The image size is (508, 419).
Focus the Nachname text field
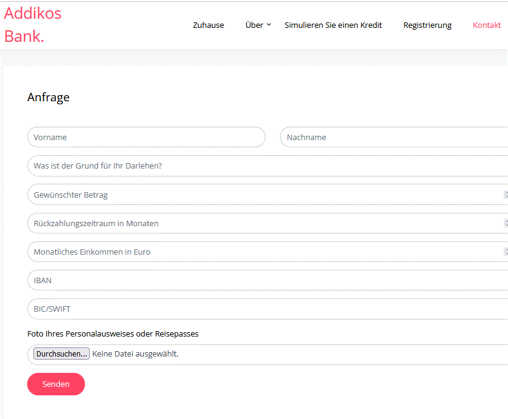pos(394,138)
